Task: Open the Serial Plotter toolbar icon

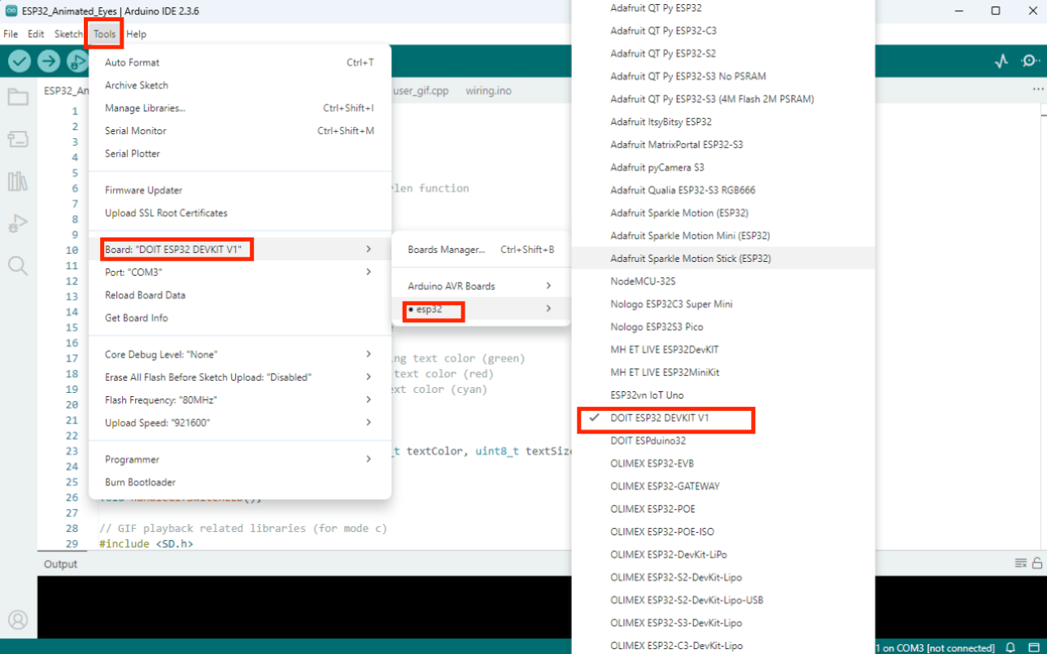Action: point(1001,61)
